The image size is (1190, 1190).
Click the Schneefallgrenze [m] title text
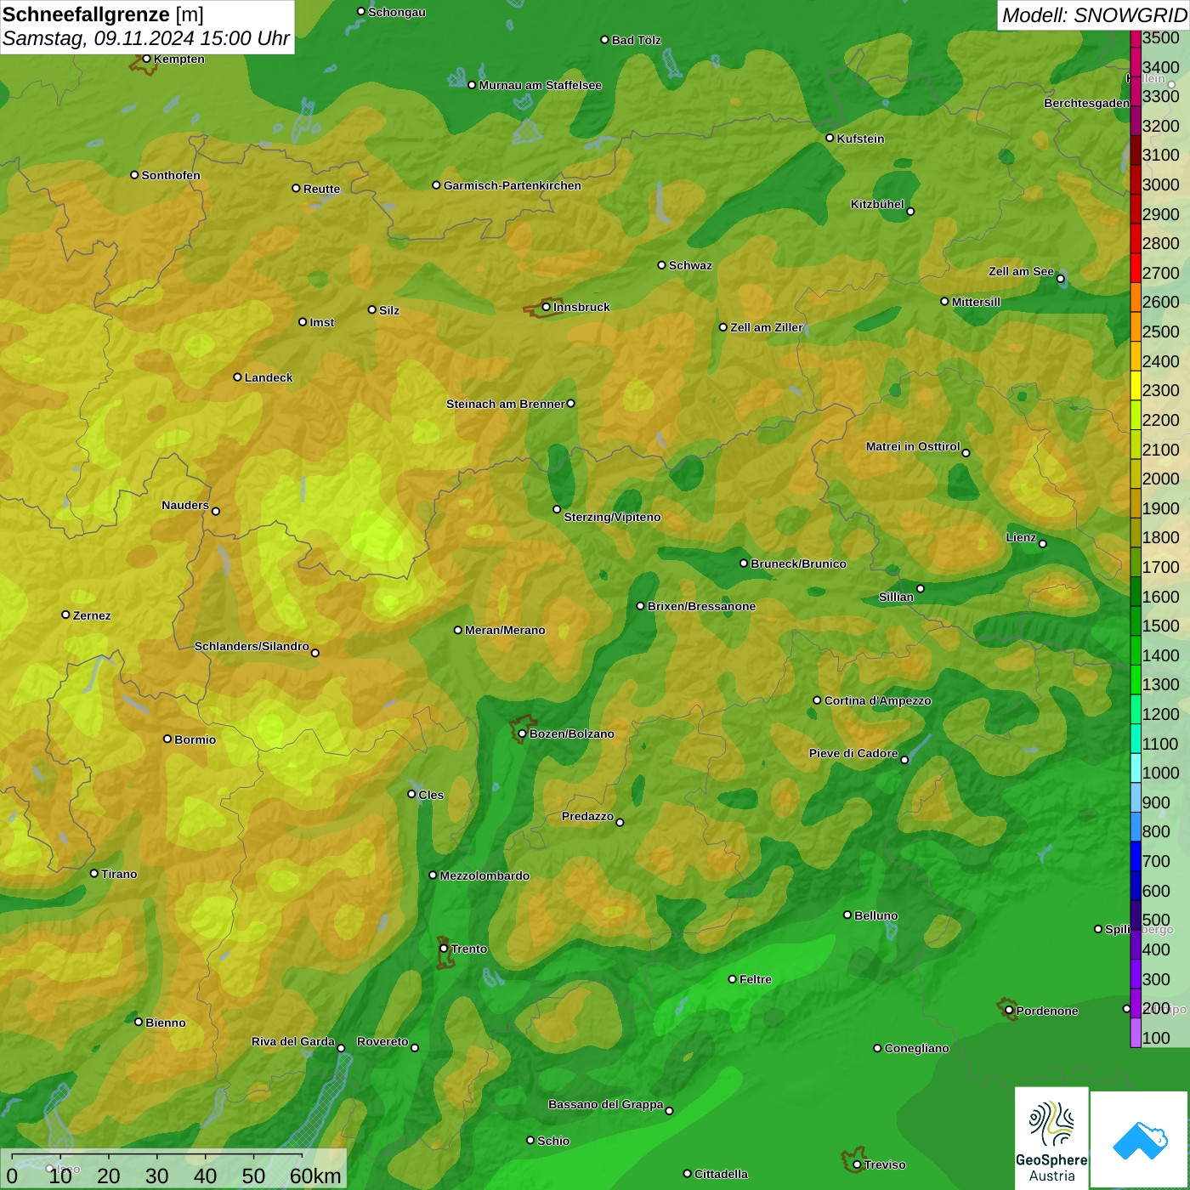(104, 14)
